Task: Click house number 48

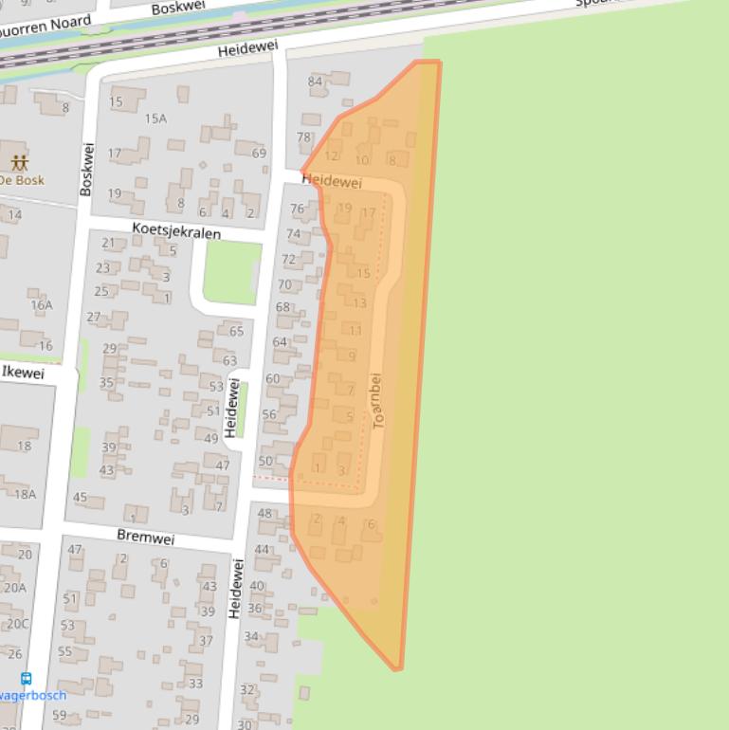Action: click(264, 514)
